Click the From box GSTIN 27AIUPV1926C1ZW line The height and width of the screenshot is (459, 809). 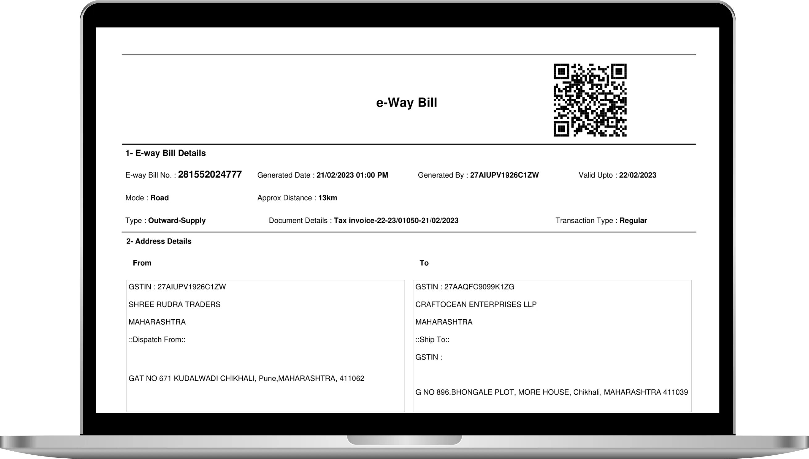point(177,287)
